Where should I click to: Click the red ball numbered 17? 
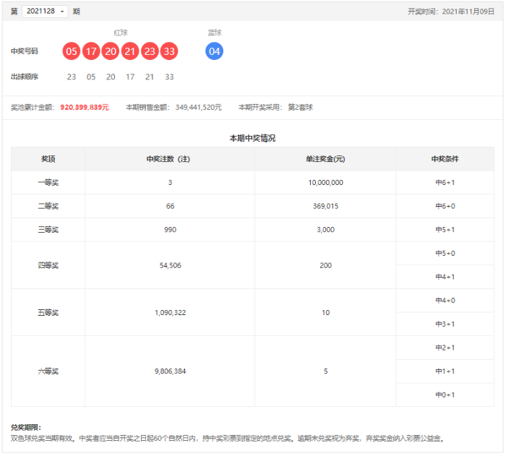(x=90, y=51)
